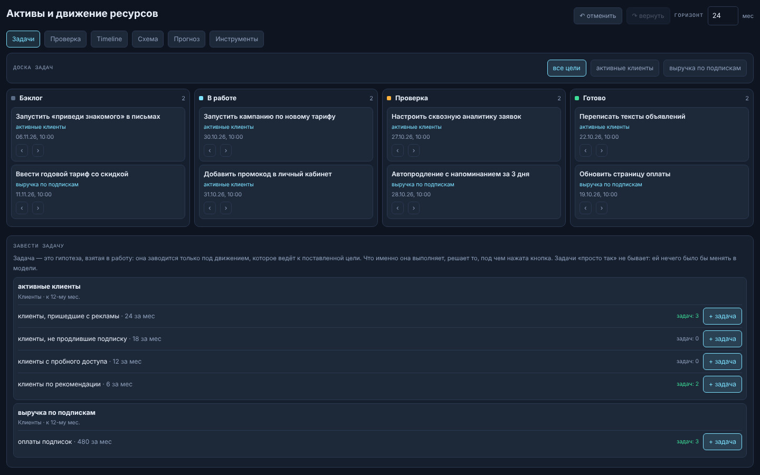Screen dimensions: 760x475
Task: Add task for «клиенты, пришедшие с рекламы»
Action: (722, 316)
